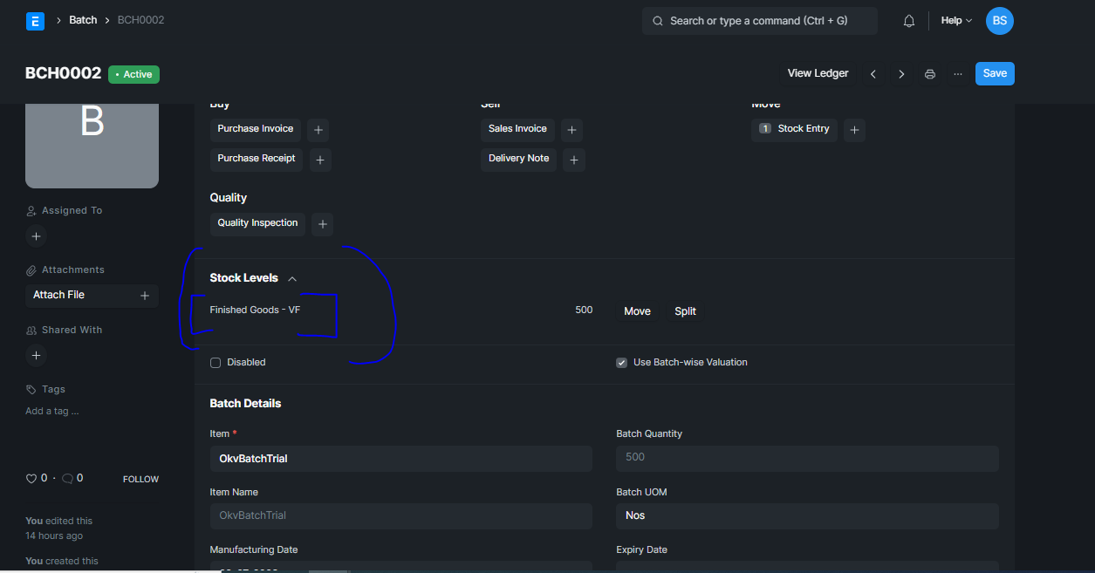Focus the search or command bar
The height and width of the screenshot is (573, 1095).
click(x=760, y=21)
